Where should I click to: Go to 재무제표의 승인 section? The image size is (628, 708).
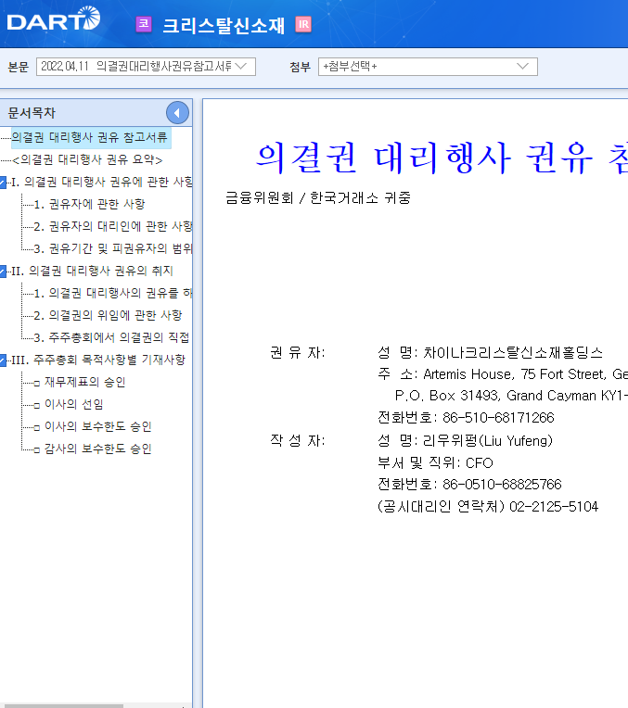click(80, 382)
